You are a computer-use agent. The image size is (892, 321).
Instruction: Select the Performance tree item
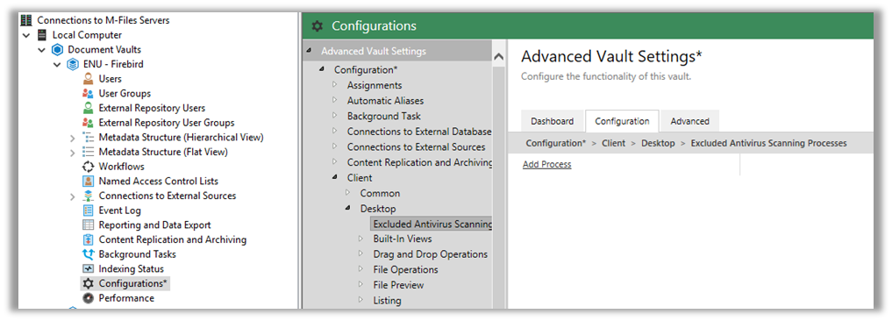pos(126,298)
